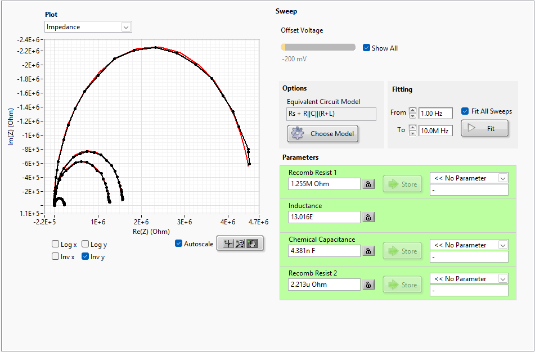Start fitting with the Fit button

(484, 128)
